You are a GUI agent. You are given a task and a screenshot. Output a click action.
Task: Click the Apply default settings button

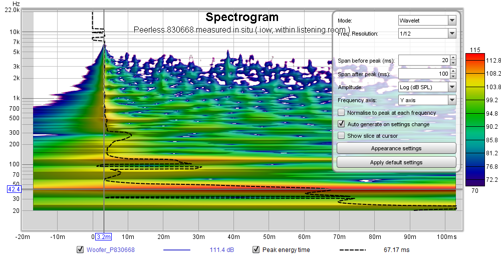coord(396,162)
